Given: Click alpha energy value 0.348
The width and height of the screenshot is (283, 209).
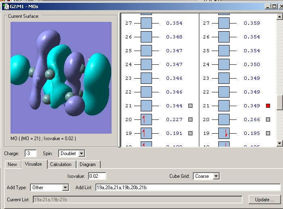Looking at the screenshot, I should point(174,37).
